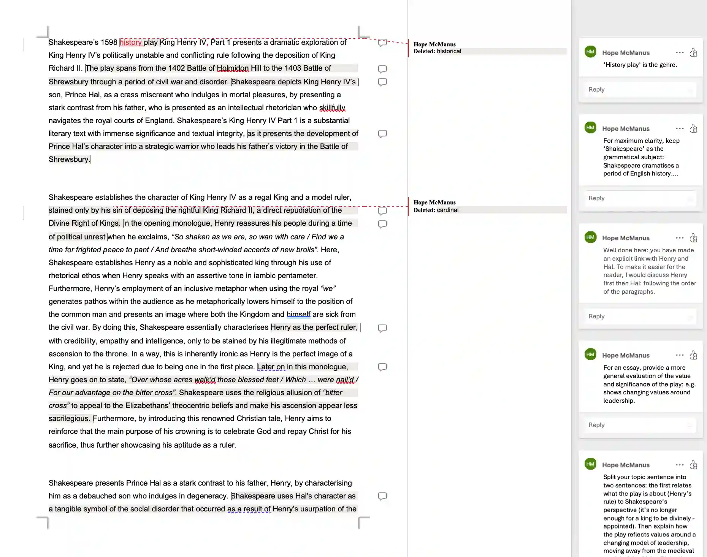Viewport: 707px width, 557px height.
Task: Click the flagged word 'walk'd' in the quote
Action: coord(205,380)
